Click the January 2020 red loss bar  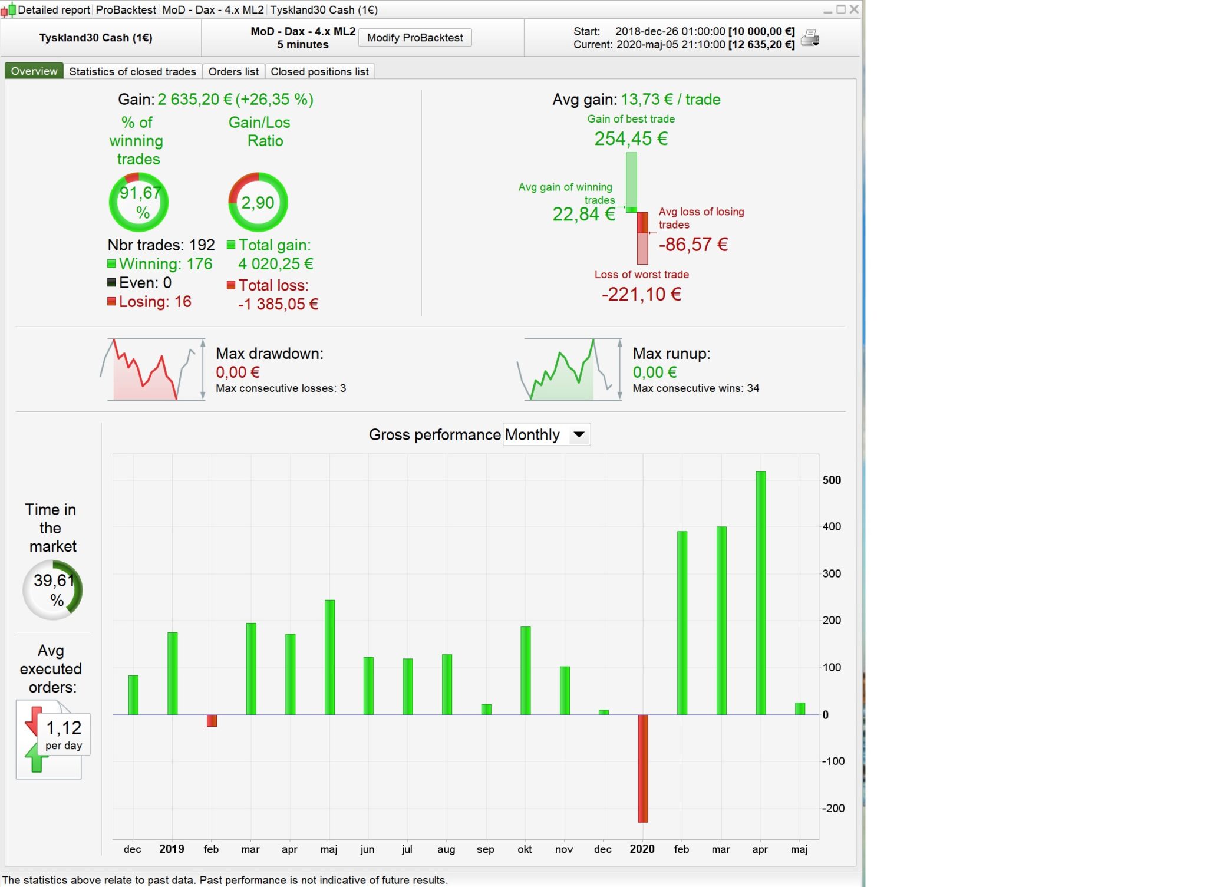click(x=642, y=767)
